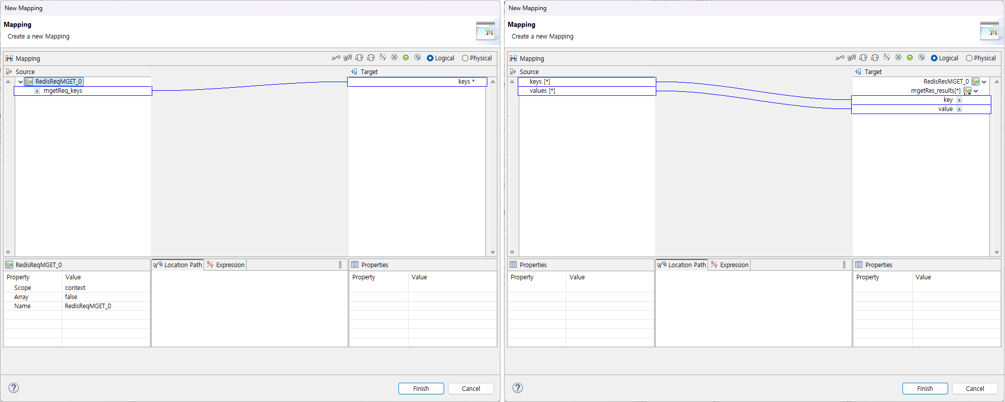Viewport: 1005px width, 402px height.
Task: Click Cancel button in left dialog
Action: point(471,388)
